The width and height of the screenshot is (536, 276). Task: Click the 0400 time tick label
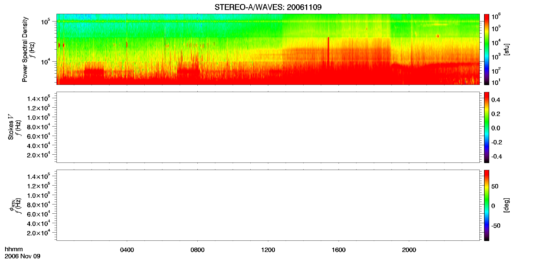click(x=127, y=250)
